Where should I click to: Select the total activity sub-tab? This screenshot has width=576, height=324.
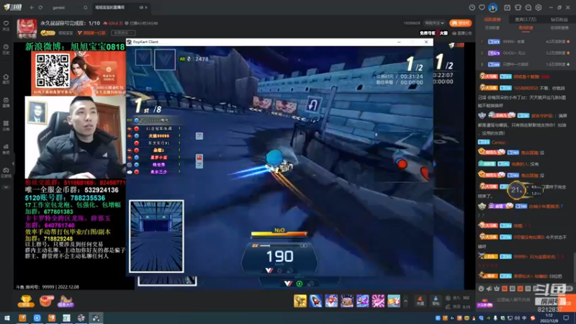tap(559, 28)
